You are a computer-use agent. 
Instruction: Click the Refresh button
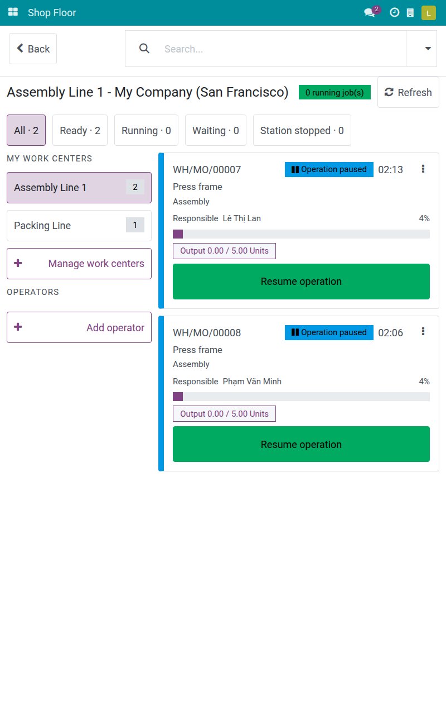tap(408, 92)
